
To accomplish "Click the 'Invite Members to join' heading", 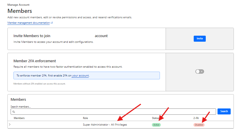I will pos(32,36).
